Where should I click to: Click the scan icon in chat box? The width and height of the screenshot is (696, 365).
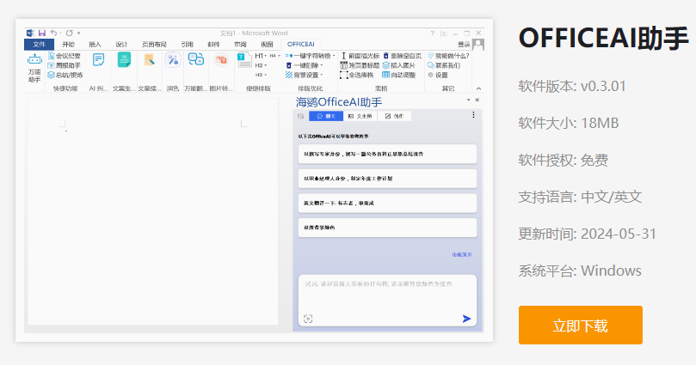point(308,319)
